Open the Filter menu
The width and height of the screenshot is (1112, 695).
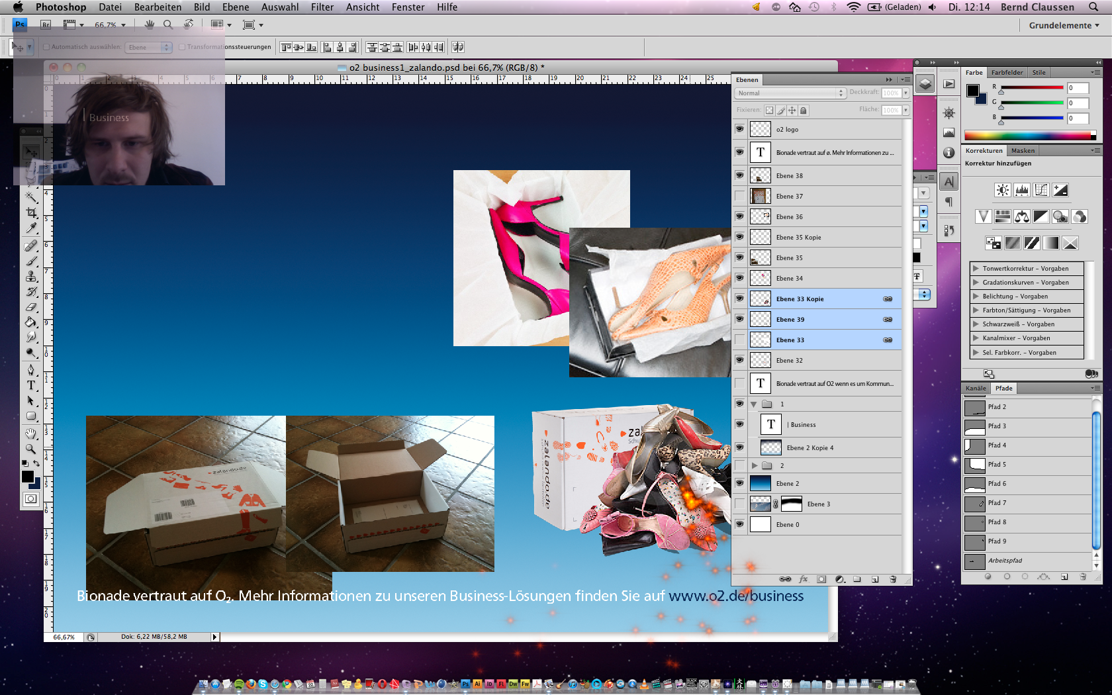(x=322, y=7)
